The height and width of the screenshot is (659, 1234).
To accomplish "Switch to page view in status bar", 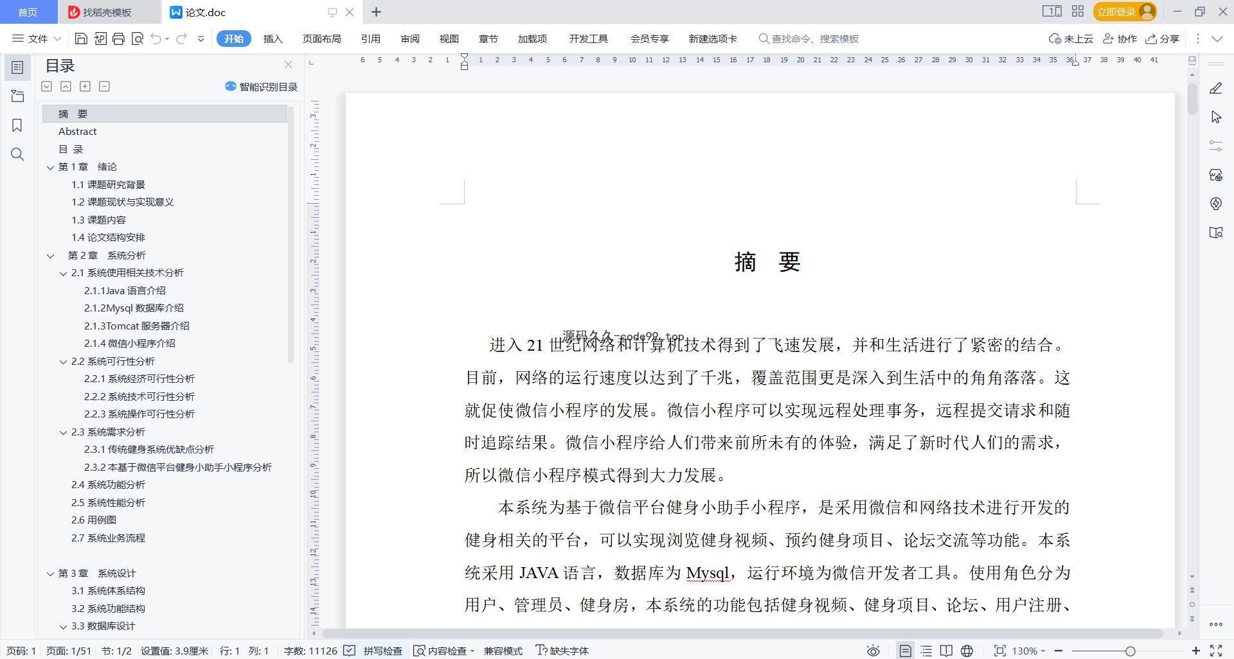I will (905, 651).
